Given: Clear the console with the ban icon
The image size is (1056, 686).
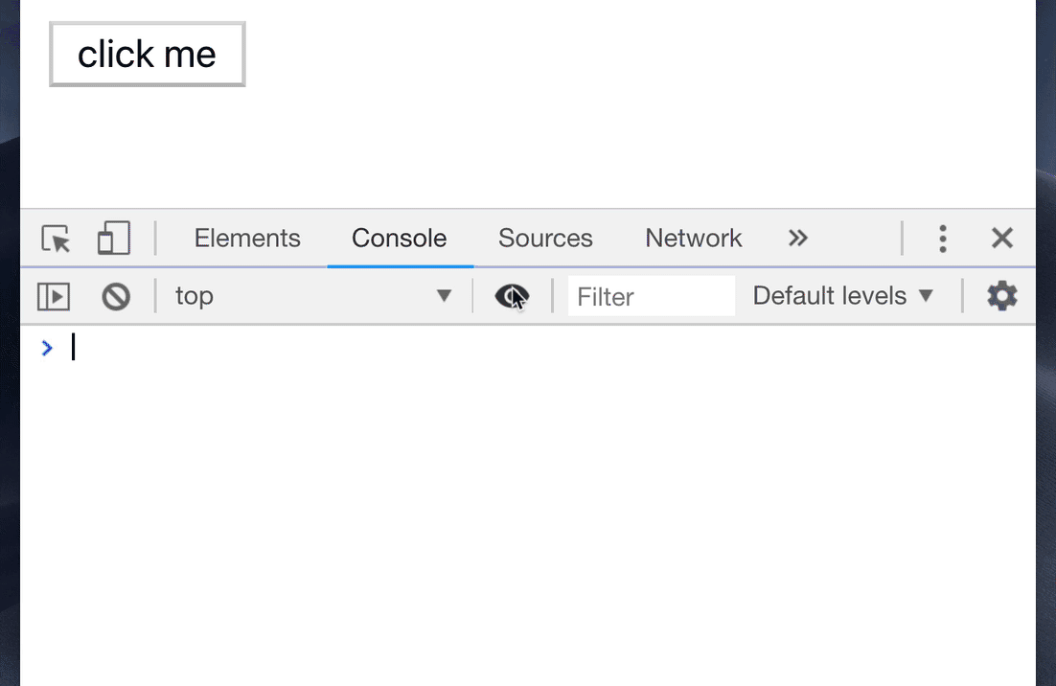Looking at the screenshot, I should tap(116, 297).
